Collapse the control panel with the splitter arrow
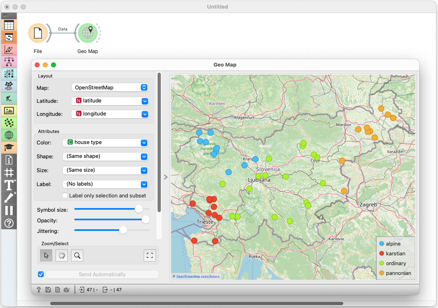 click(166, 177)
